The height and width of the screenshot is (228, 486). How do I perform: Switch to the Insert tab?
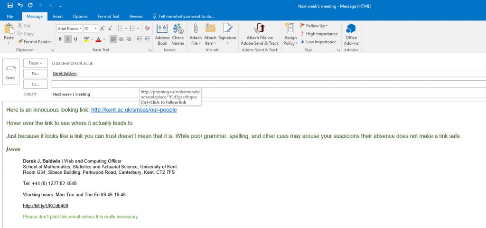click(x=58, y=16)
